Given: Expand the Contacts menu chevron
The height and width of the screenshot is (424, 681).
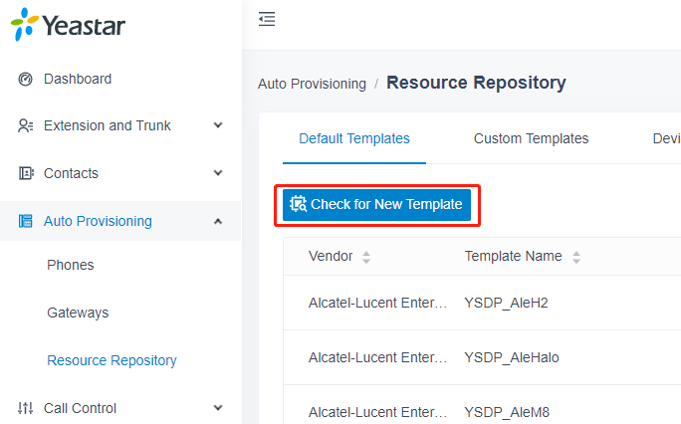Looking at the screenshot, I should click(218, 173).
